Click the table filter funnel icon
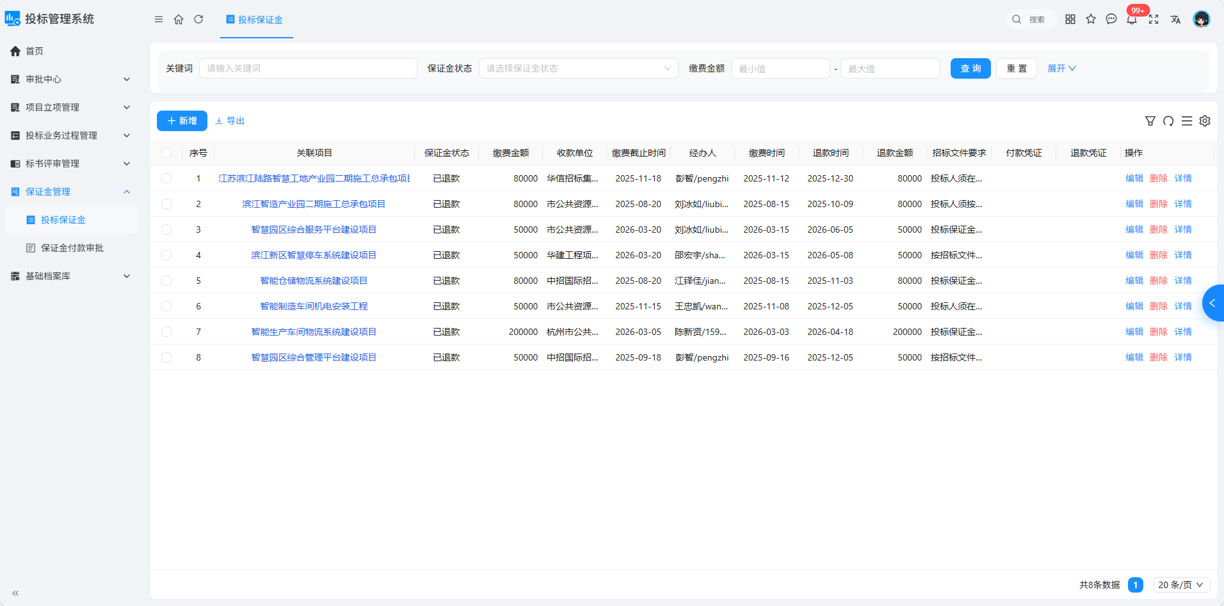The width and height of the screenshot is (1224, 606). click(x=1150, y=121)
